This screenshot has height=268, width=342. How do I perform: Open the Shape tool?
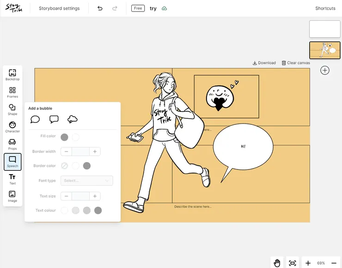coord(12,110)
